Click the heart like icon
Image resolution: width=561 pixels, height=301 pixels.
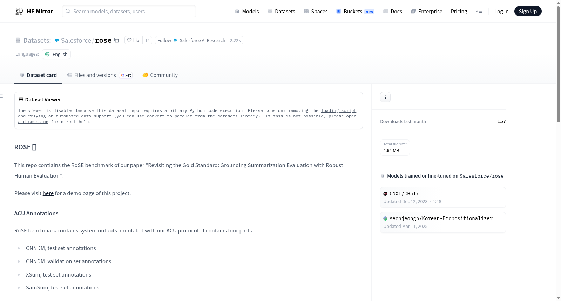[129, 41]
